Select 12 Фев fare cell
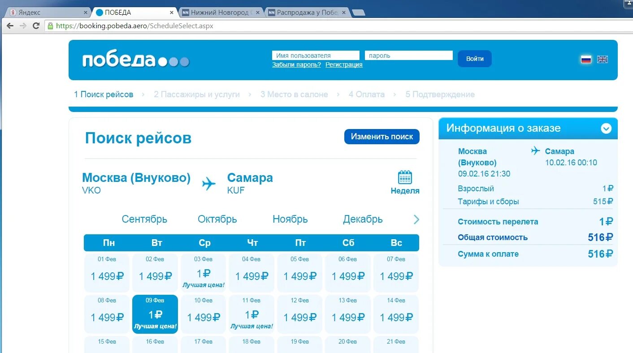 point(300,314)
